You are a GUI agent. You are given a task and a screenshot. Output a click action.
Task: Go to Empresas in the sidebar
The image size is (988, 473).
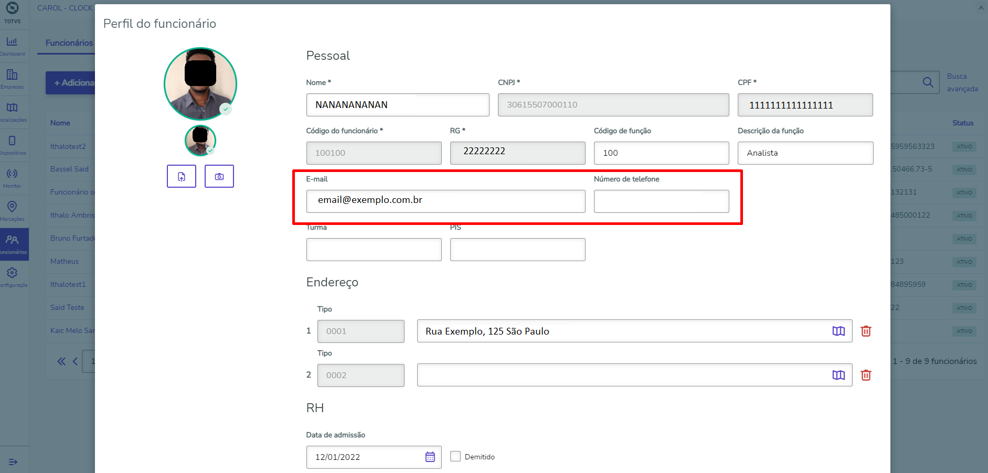[x=12, y=79]
